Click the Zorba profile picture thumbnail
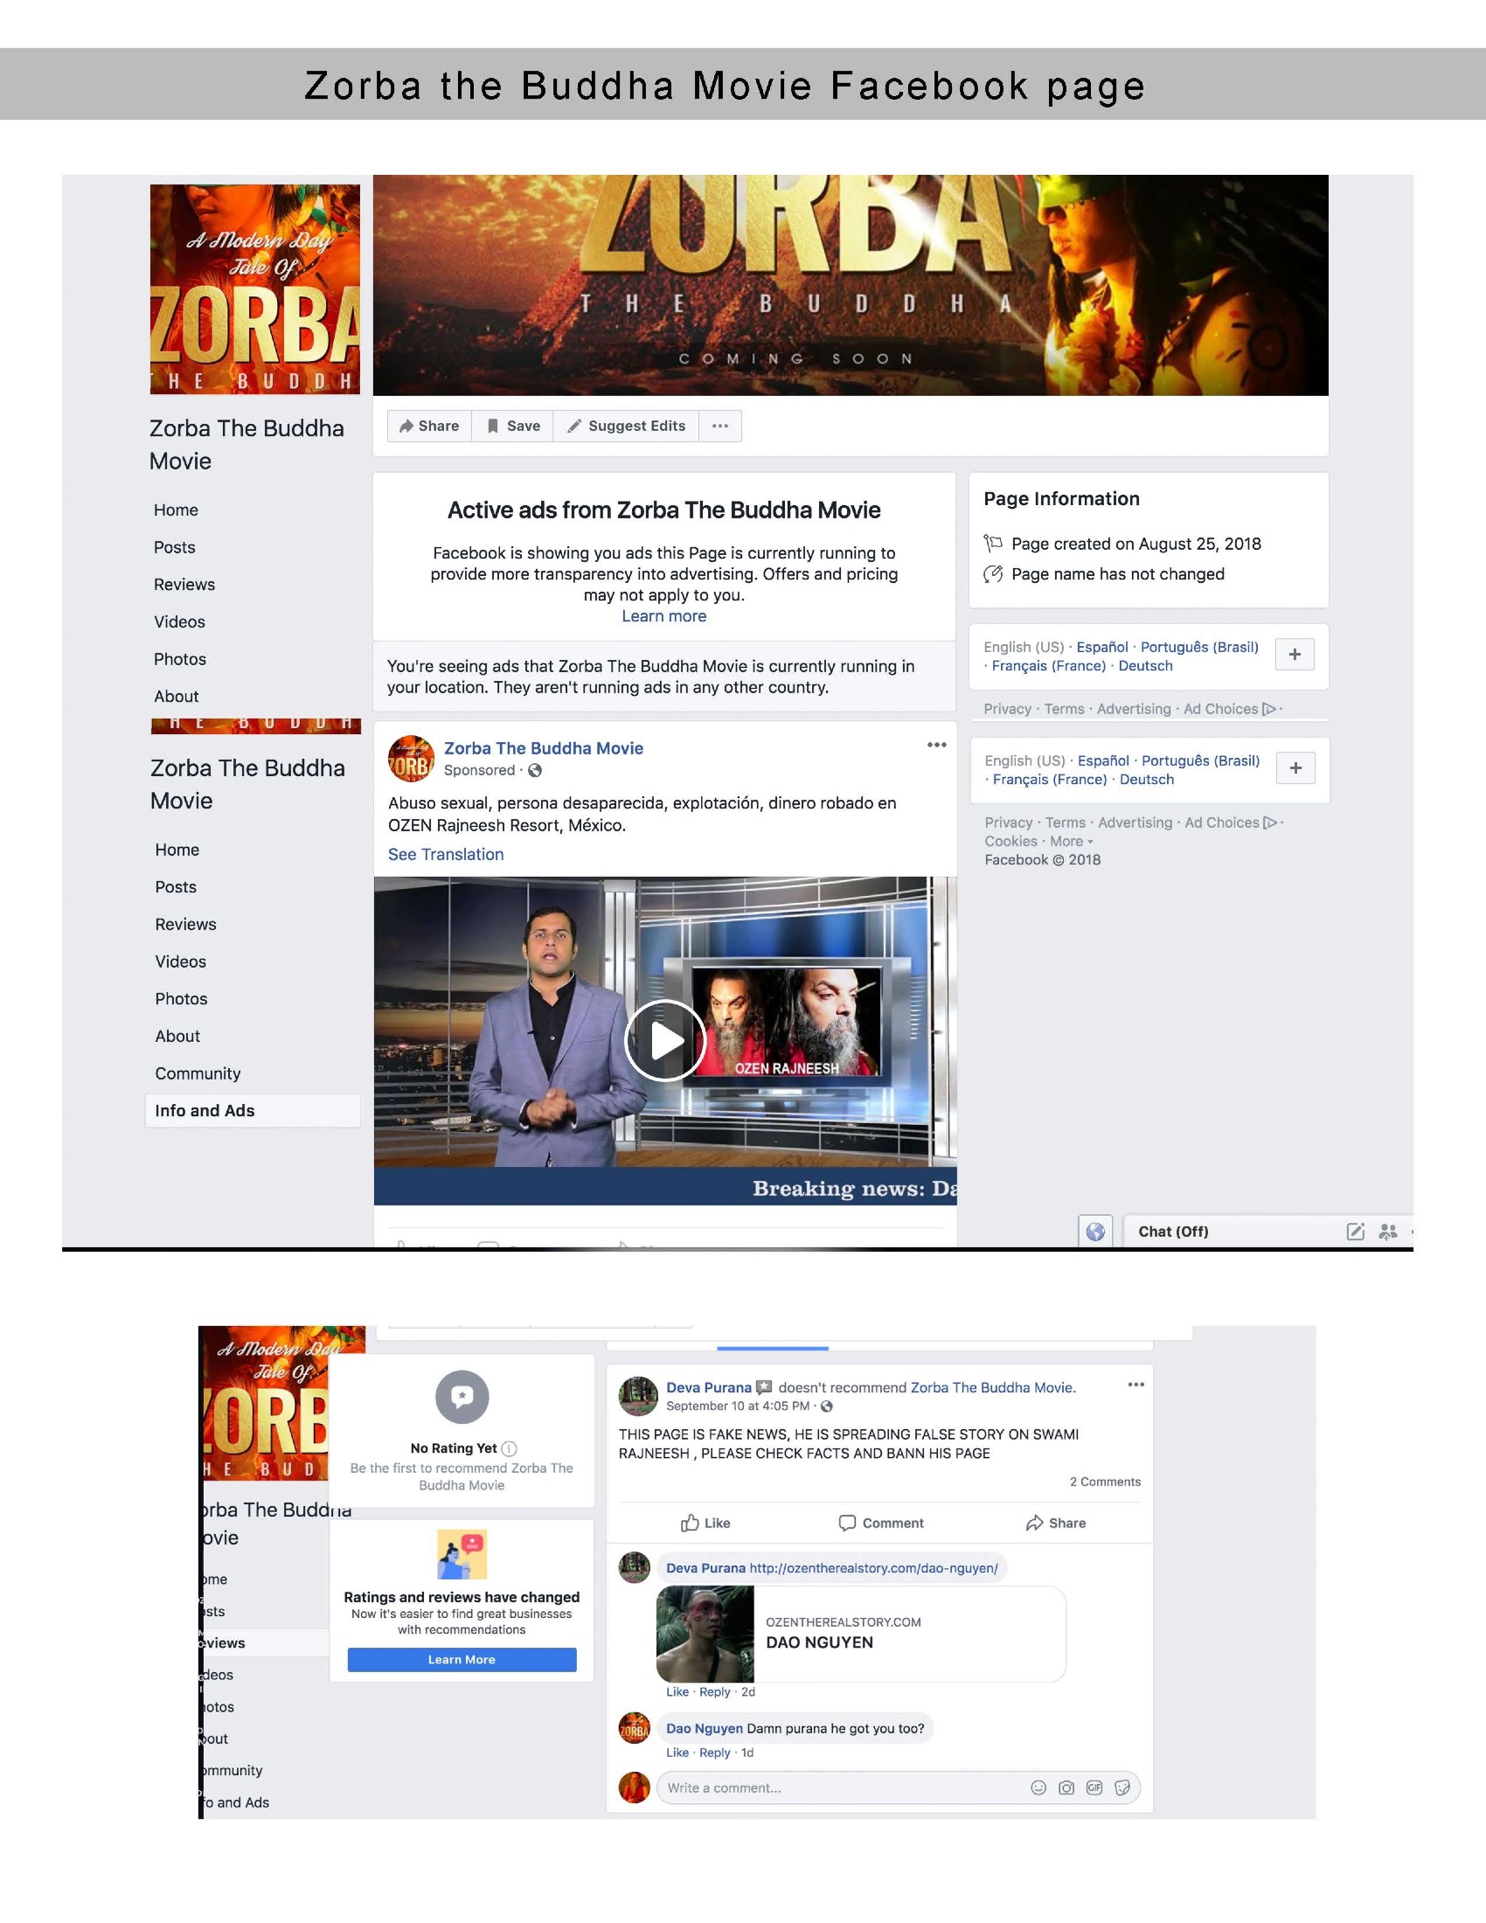This screenshot has height=1923, width=1486. (255, 288)
